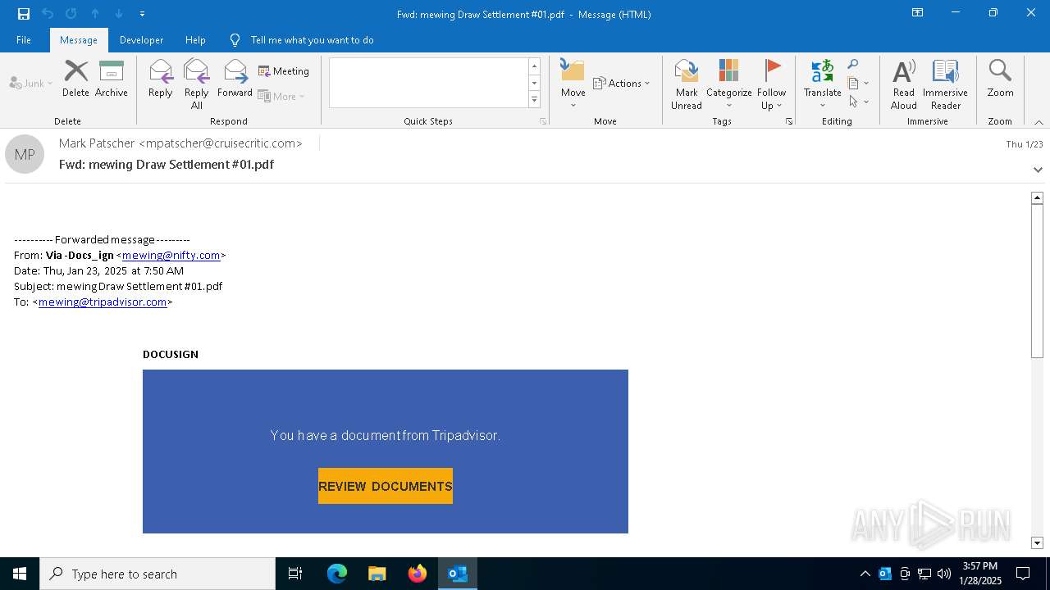Open the Move folder menu
The image size is (1050, 590).
(573, 84)
